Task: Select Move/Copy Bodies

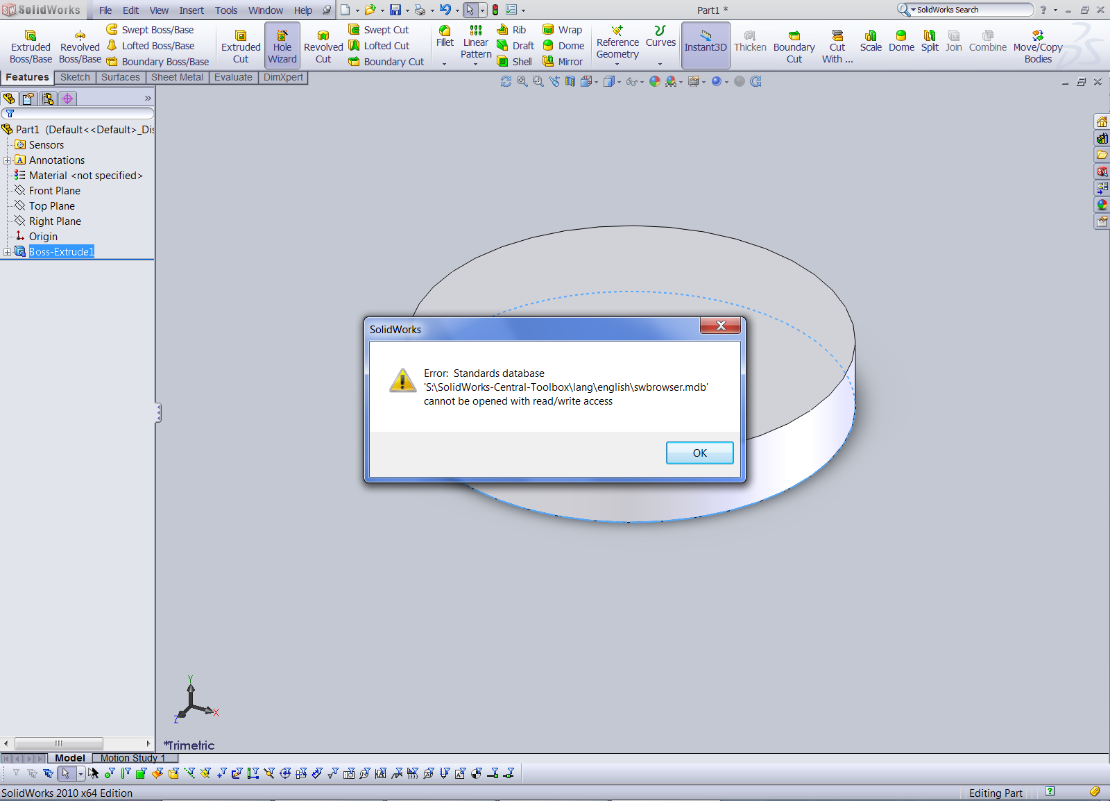Action: (x=1038, y=47)
